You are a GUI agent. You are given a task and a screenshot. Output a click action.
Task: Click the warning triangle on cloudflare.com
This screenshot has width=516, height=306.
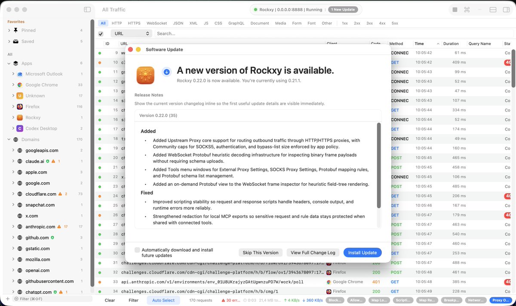tap(60, 194)
